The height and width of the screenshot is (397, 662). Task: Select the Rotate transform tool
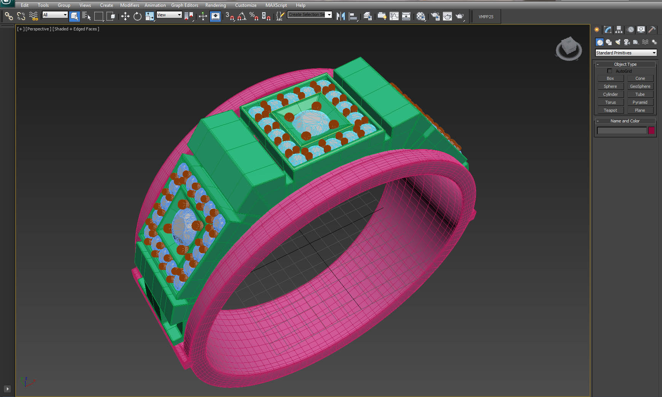(x=137, y=16)
